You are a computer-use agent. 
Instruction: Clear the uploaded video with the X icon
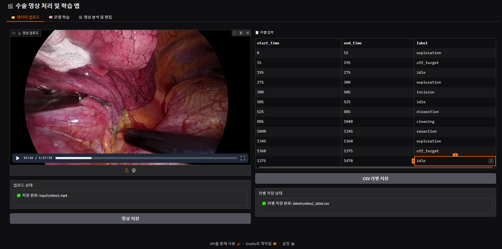click(247, 33)
